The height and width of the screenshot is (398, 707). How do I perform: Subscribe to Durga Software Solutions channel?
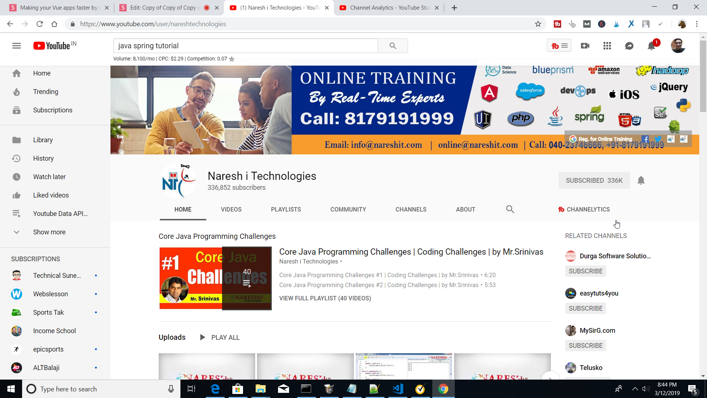pyautogui.click(x=585, y=271)
